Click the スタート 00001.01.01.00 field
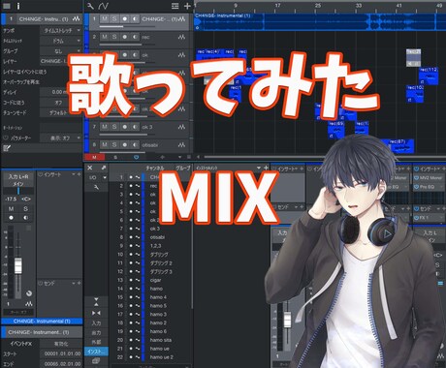 [61, 353]
